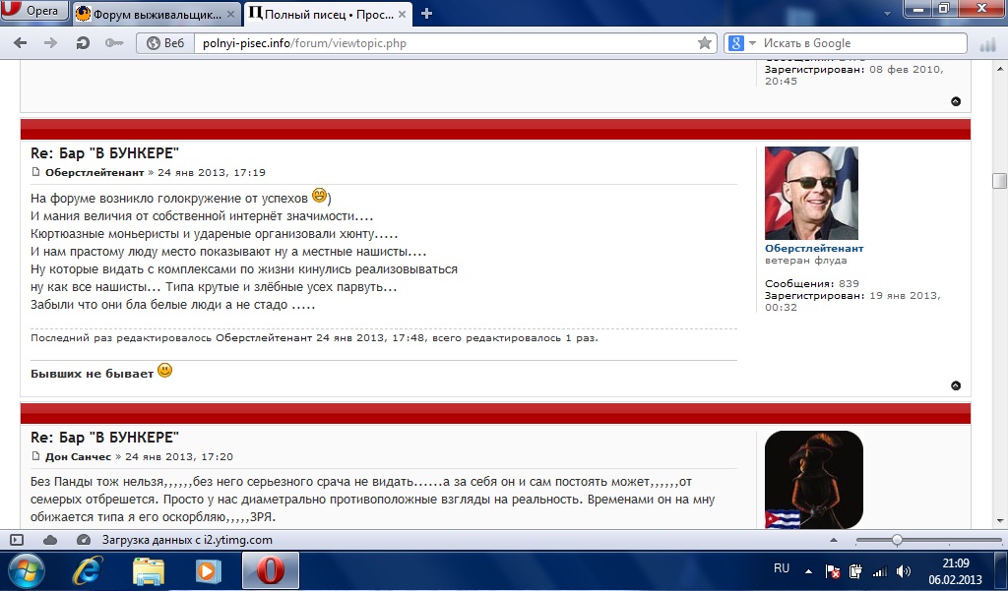Go back to the previous page
The width and height of the screenshot is (1008, 591).
click(20, 43)
